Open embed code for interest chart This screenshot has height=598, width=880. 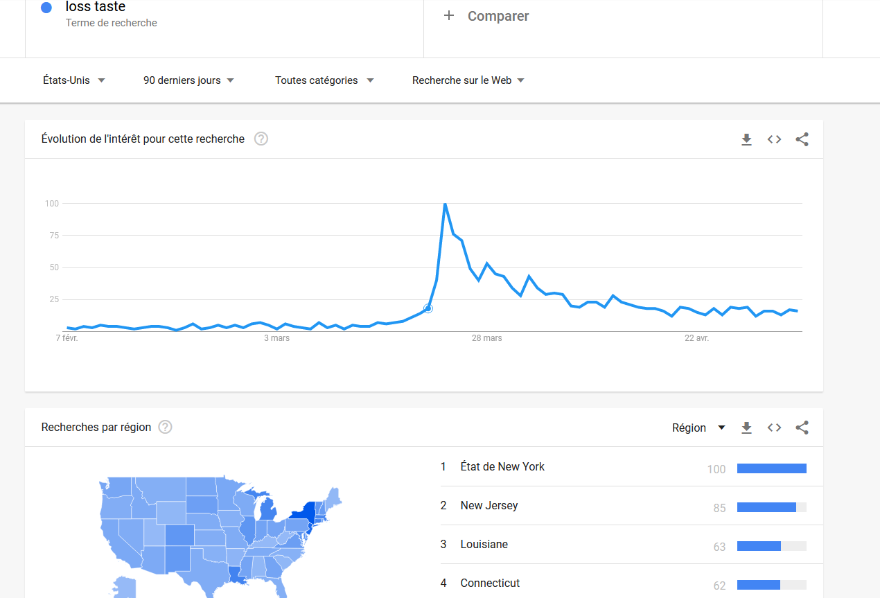pos(774,139)
